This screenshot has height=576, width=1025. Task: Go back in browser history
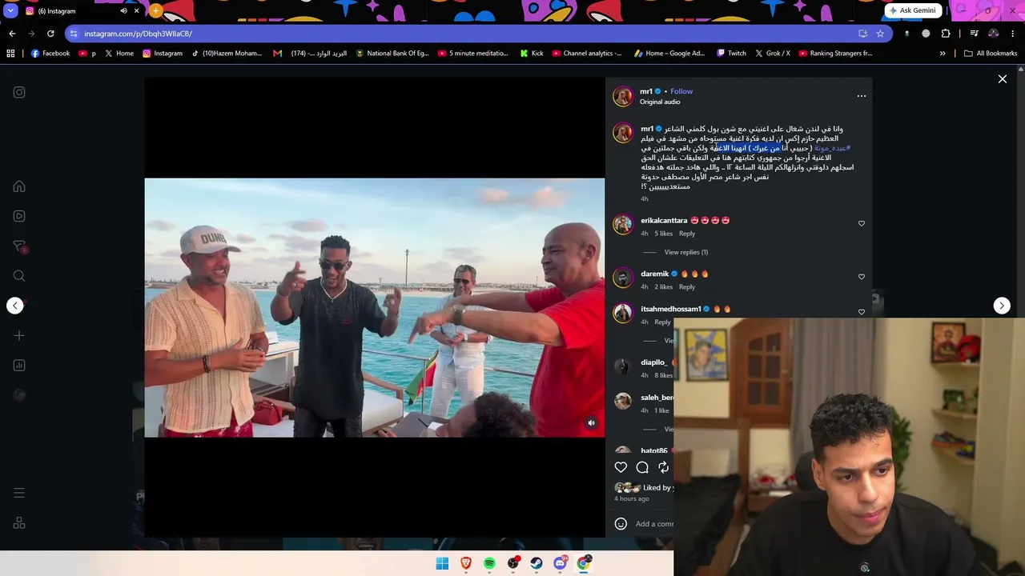tap(12, 34)
